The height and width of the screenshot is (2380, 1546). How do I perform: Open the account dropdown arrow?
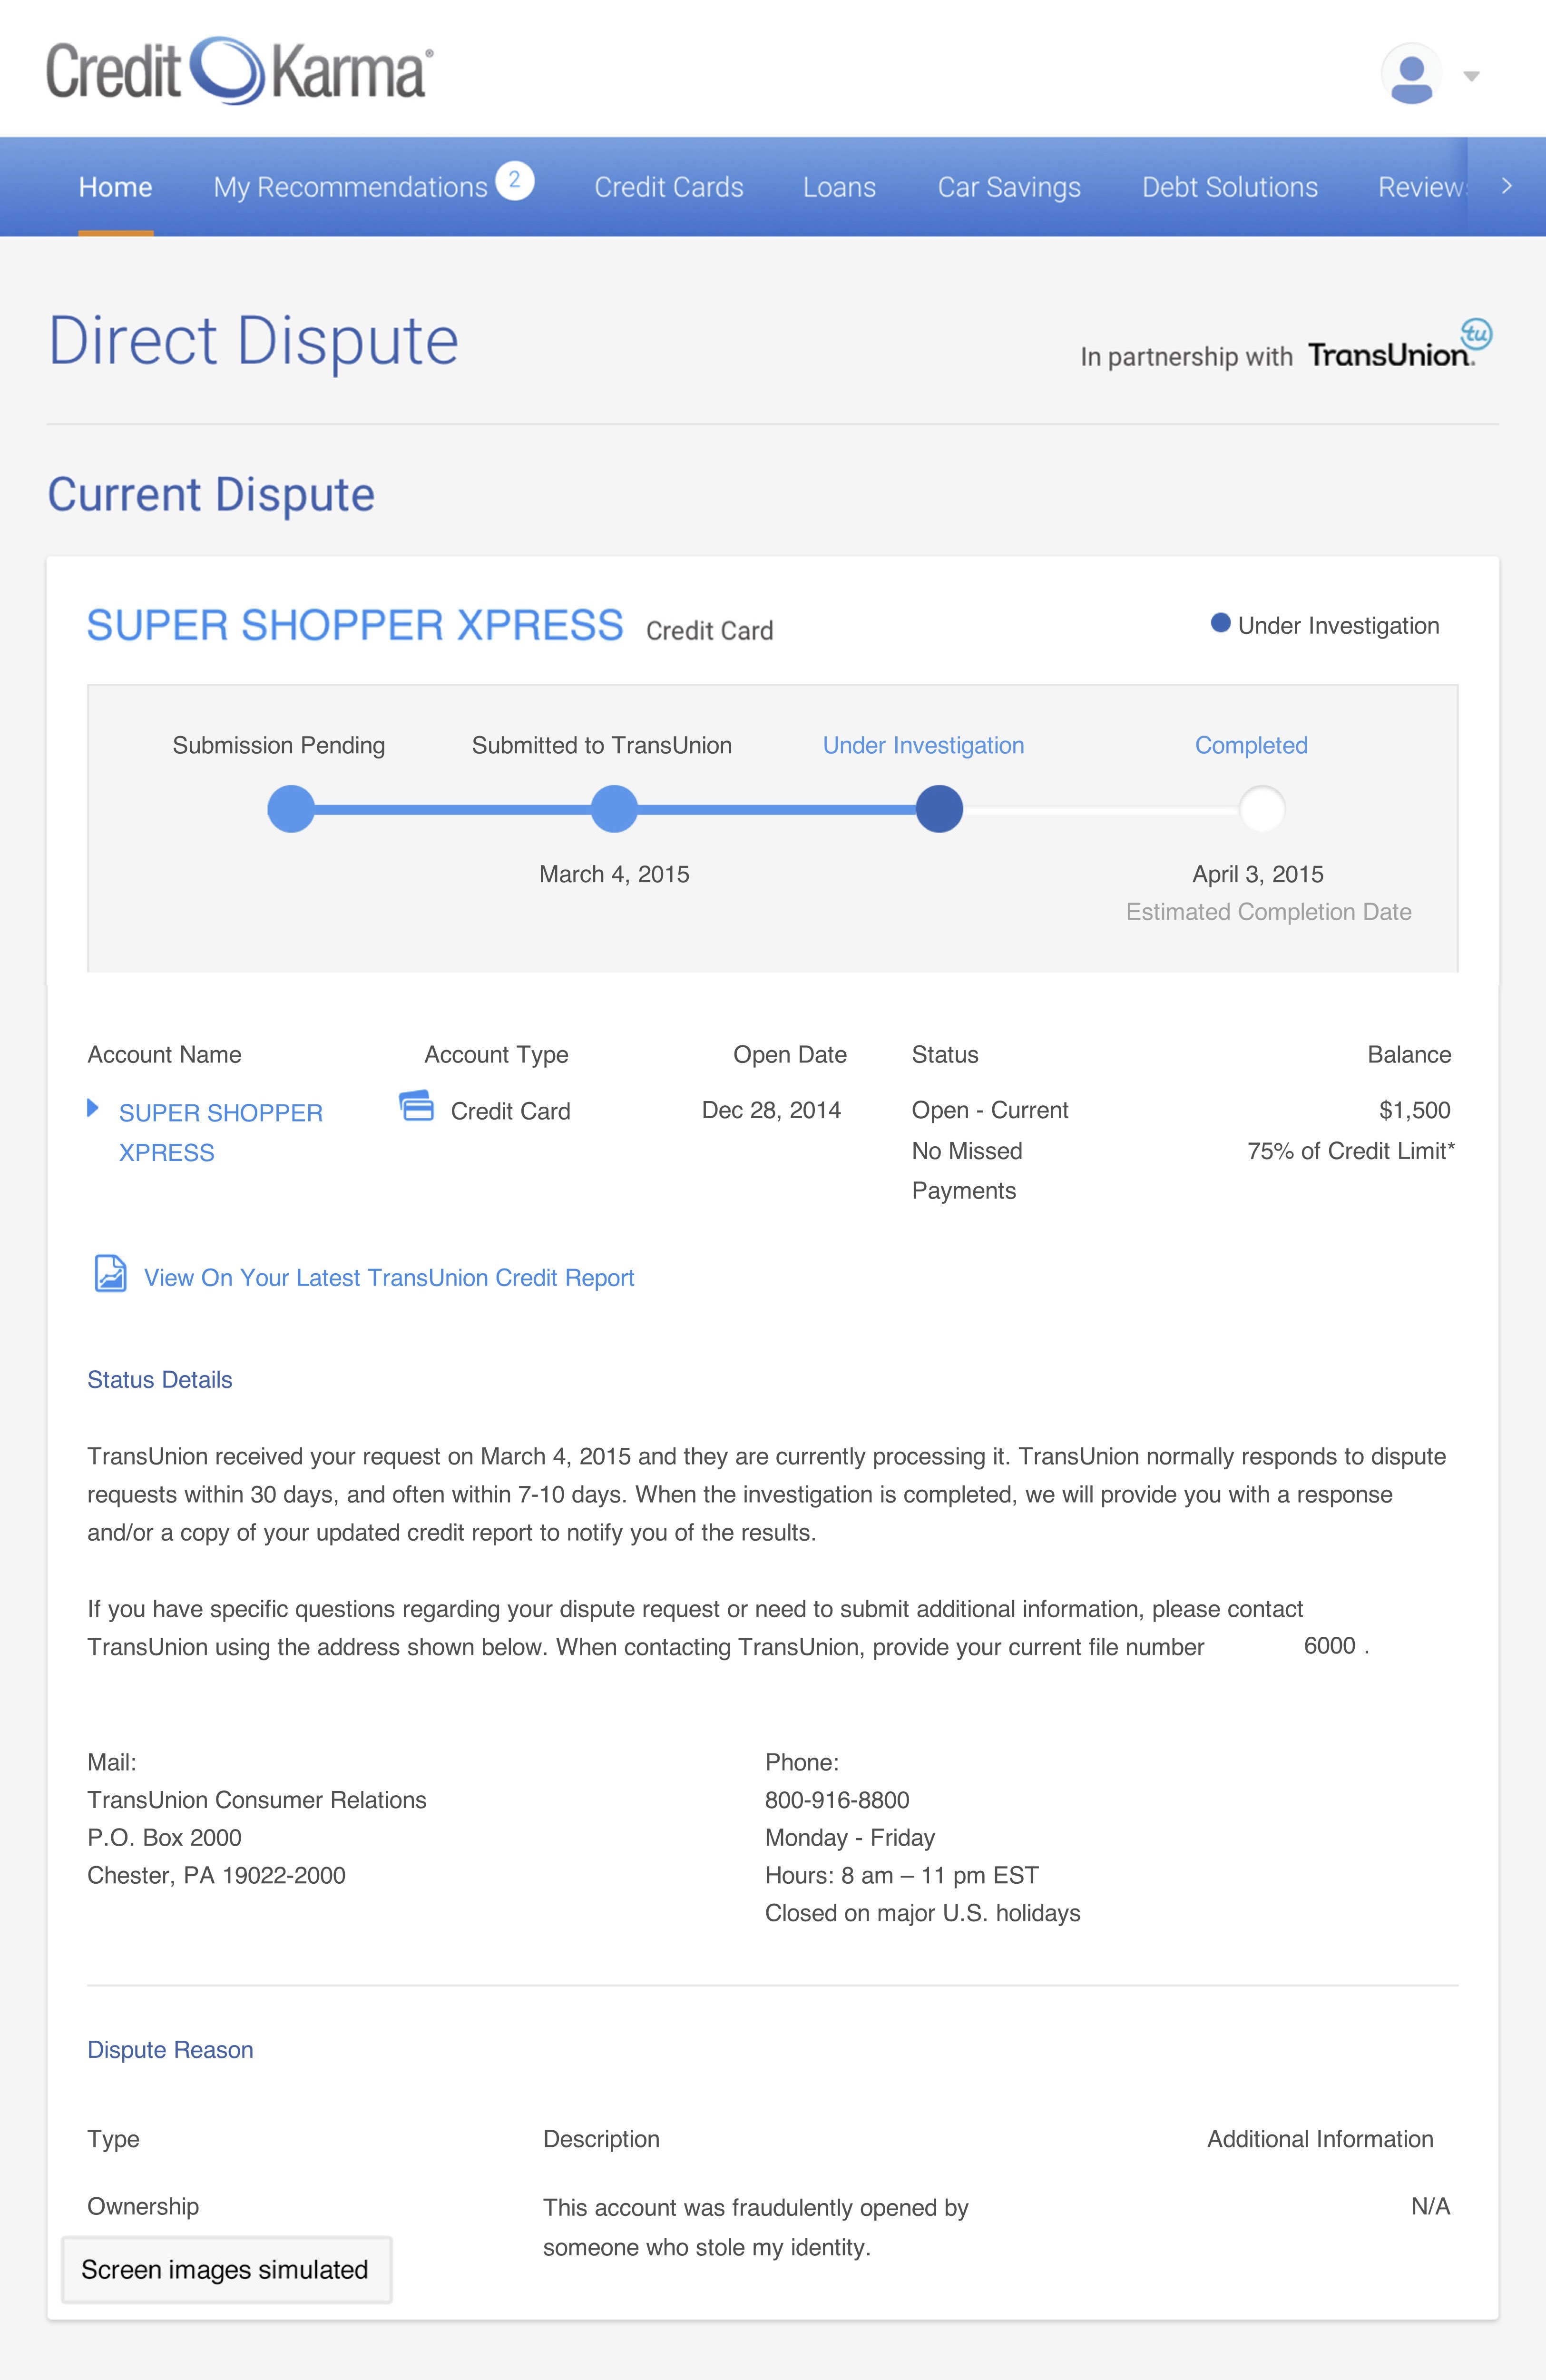(1471, 77)
